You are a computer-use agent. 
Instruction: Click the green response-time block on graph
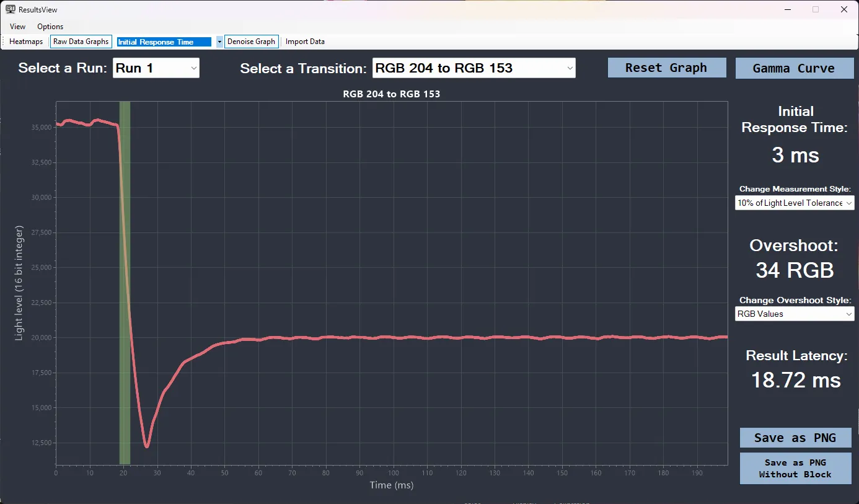125,279
